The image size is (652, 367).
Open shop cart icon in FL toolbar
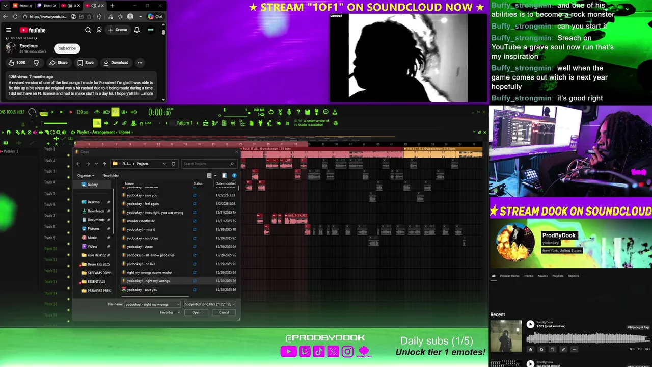tap(288, 123)
